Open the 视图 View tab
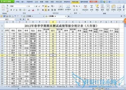Screen dimensions: 126x90 tap(52, 2)
